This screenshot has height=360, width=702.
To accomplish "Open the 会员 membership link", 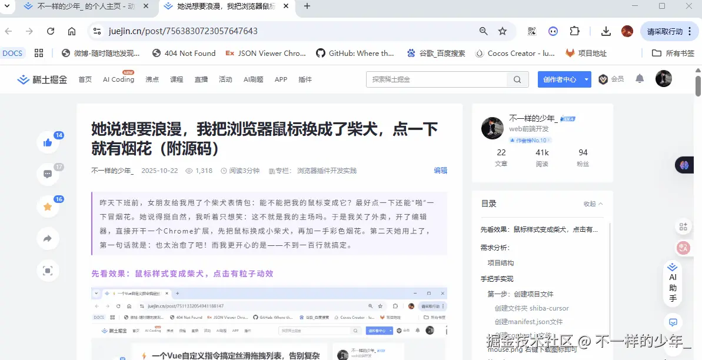I will pos(611,78).
